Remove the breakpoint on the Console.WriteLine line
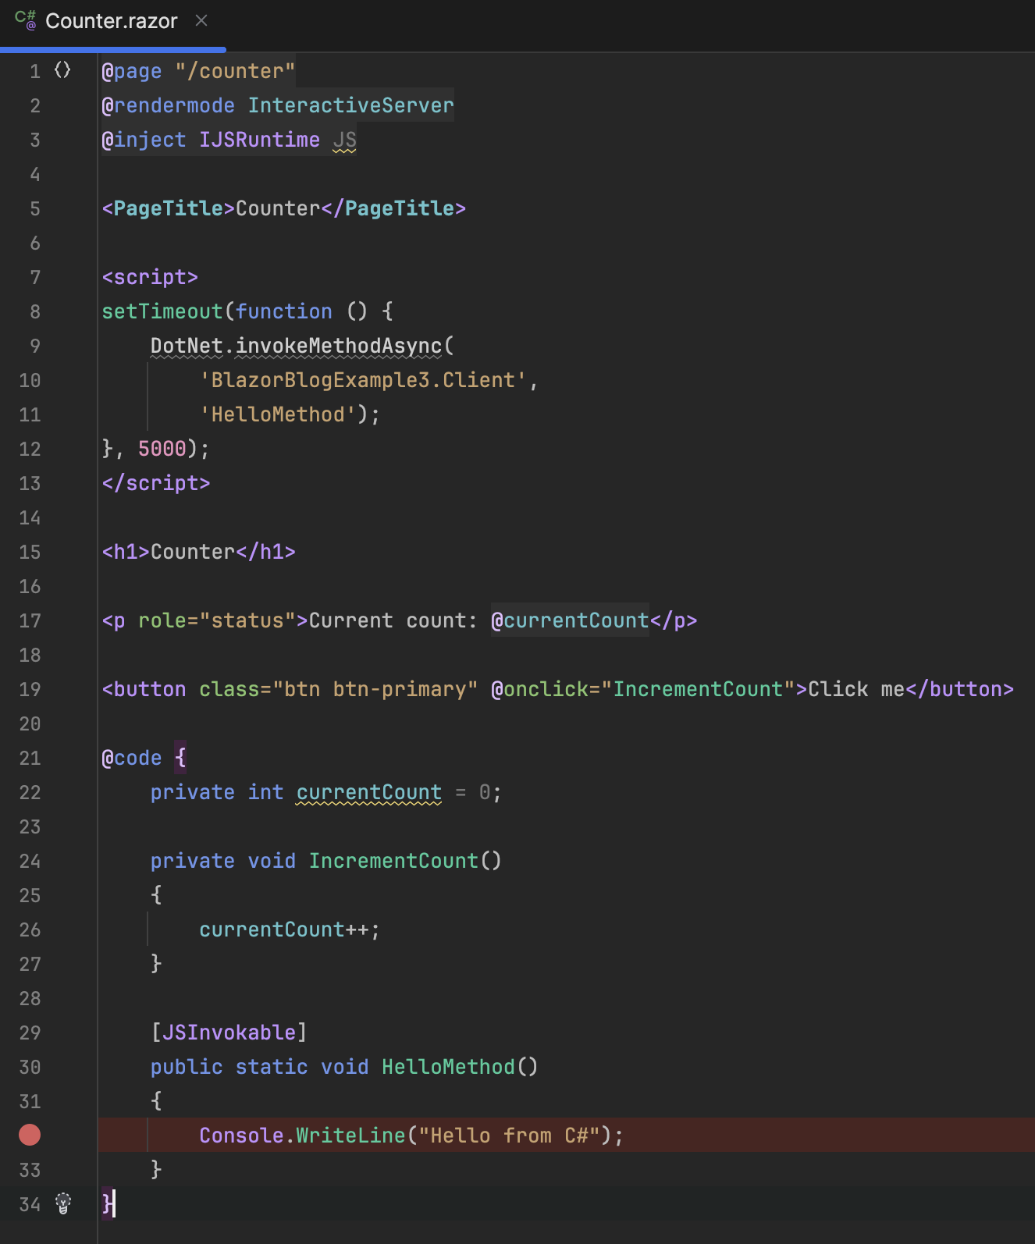This screenshot has width=1035, height=1244. (30, 1135)
